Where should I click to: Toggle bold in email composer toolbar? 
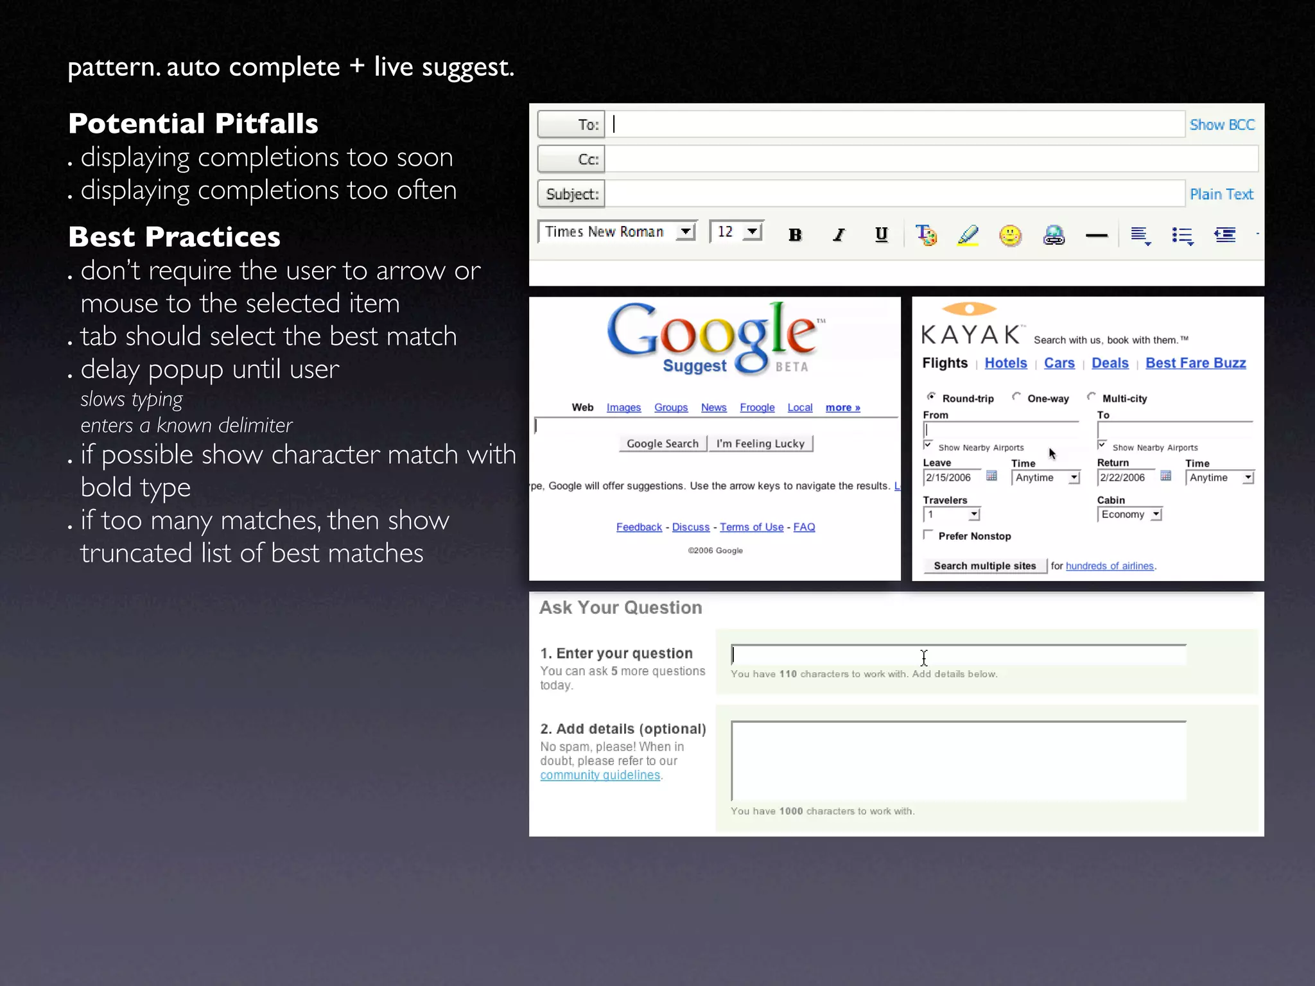pos(795,235)
